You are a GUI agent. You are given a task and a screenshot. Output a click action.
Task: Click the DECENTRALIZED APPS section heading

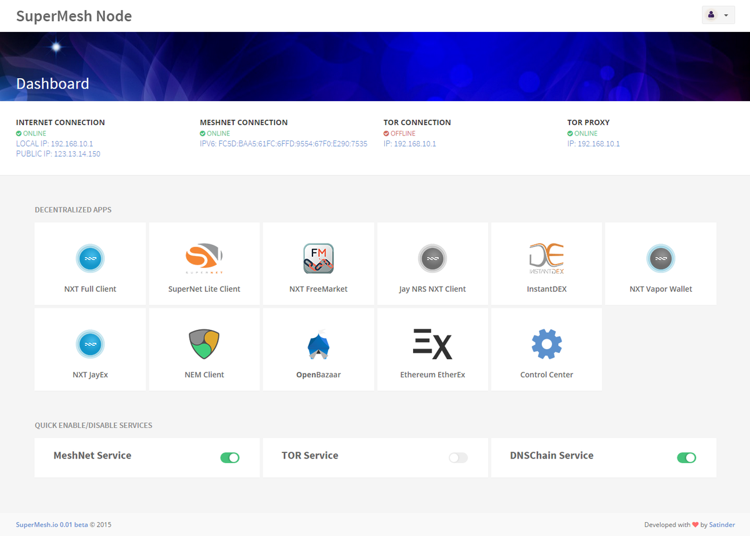pos(73,210)
